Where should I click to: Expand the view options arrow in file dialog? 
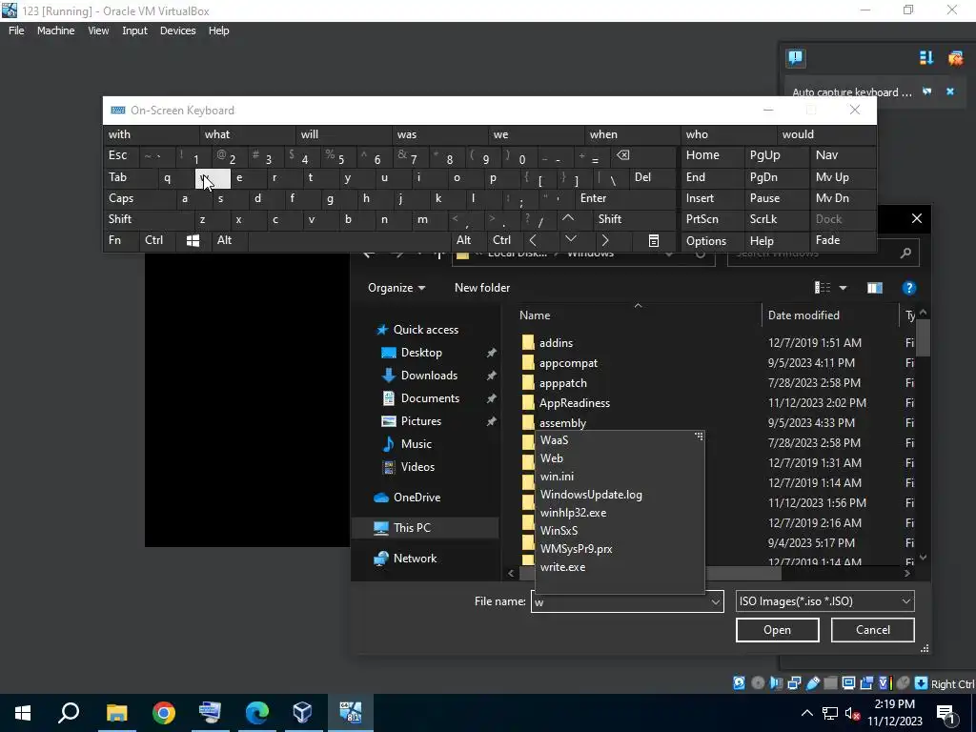tap(843, 288)
